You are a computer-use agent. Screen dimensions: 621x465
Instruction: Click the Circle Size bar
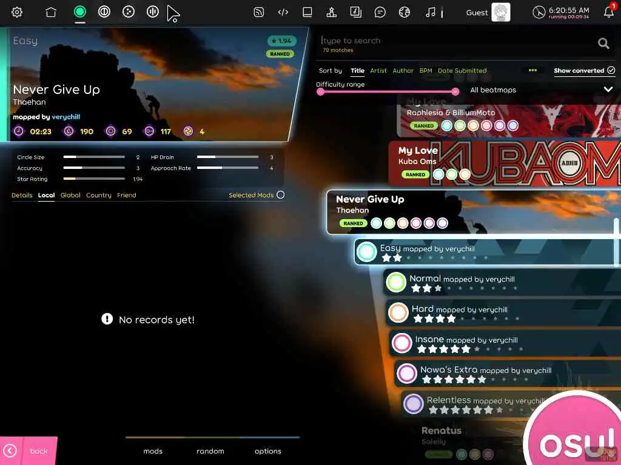click(94, 157)
